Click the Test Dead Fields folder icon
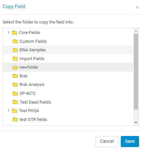Image resolution: width=142 pixels, height=151 pixels. point(15,102)
